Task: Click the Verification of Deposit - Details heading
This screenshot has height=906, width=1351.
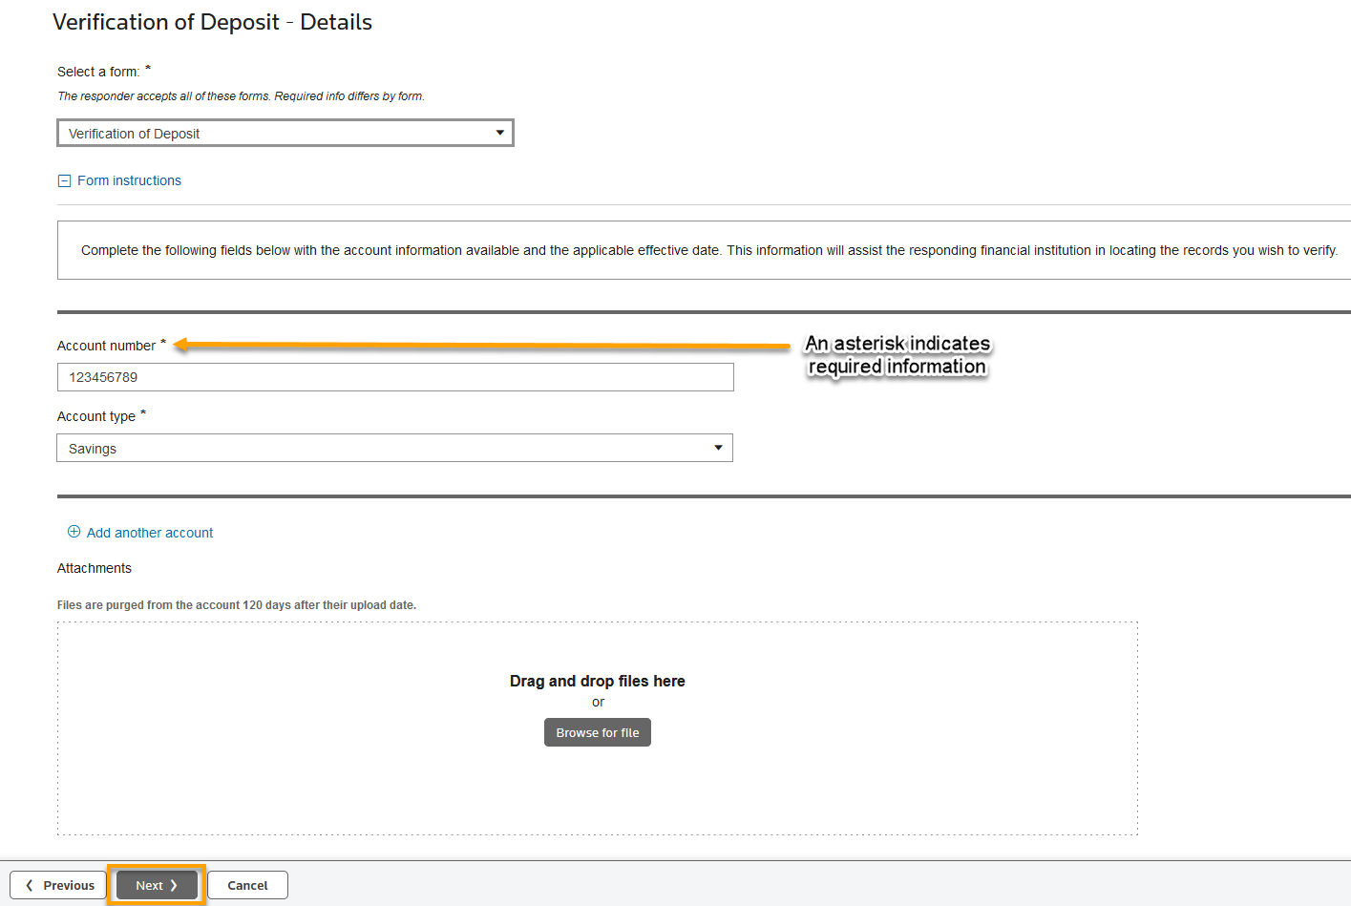Action: coord(212,21)
